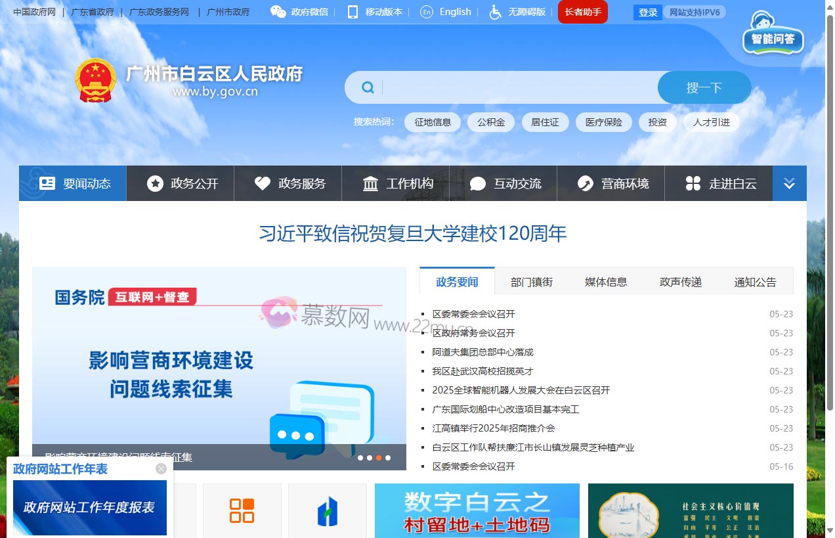Select the 工作机构 bank-building icon
The width and height of the screenshot is (835, 538).
[x=372, y=183]
